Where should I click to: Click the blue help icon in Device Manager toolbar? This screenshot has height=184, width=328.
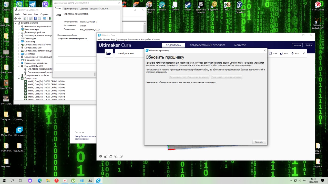35,18
